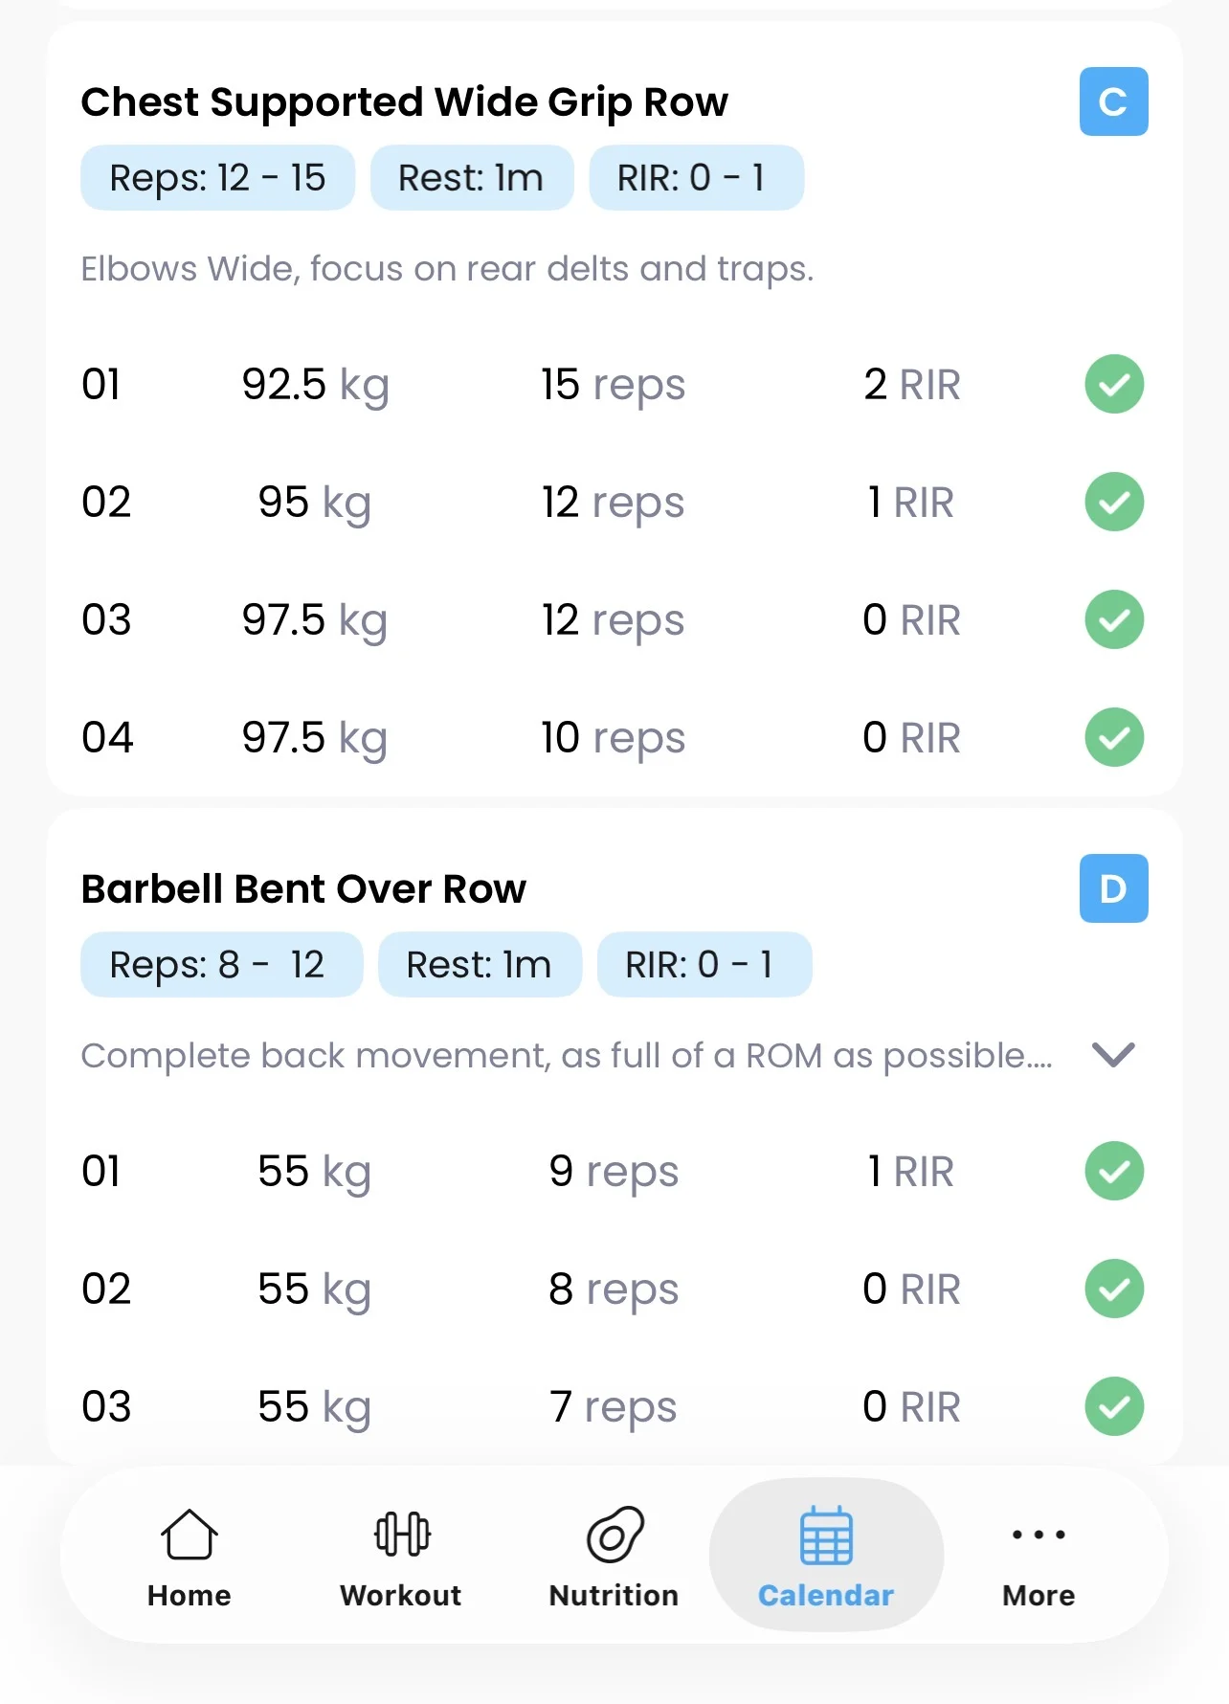Toggle Barbell Bent Over Row set 02 checkmark

tap(1114, 1289)
